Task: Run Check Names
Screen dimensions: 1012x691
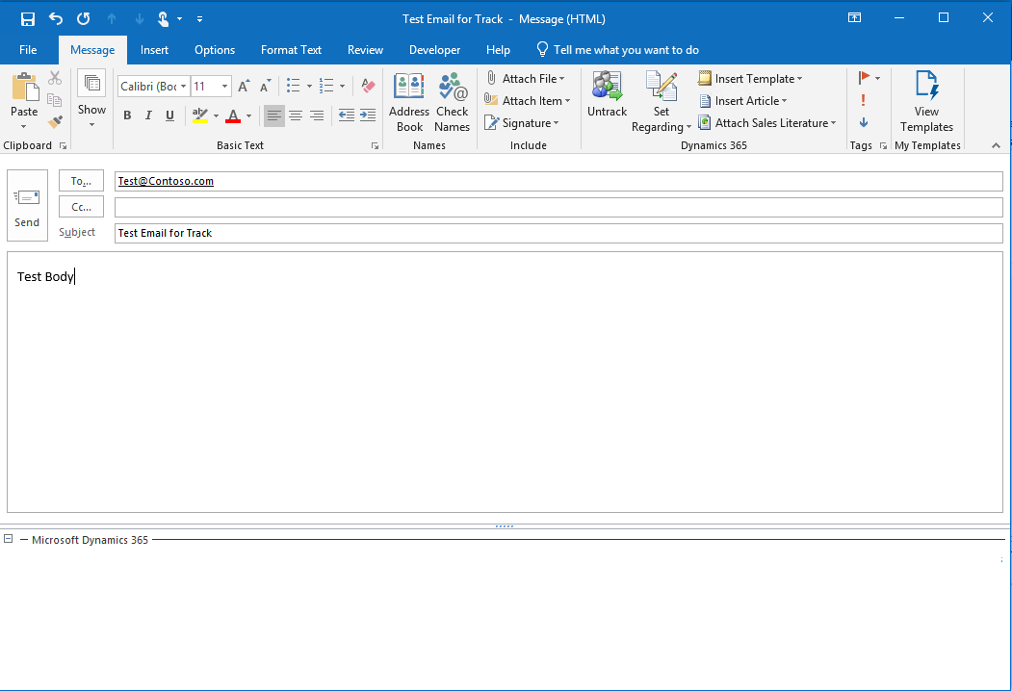Action: click(x=452, y=103)
